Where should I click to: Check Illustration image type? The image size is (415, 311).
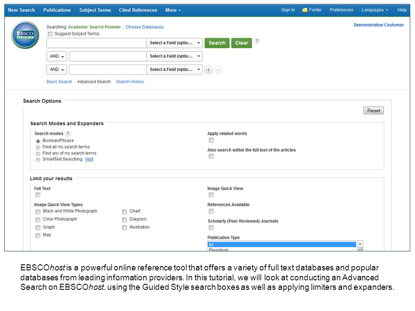pyautogui.click(x=124, y=228)
